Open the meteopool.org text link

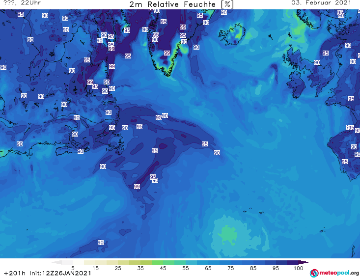(339, 273)
